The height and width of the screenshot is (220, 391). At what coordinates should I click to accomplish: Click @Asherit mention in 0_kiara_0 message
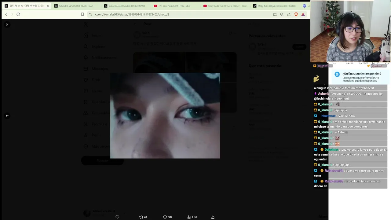(341, 132)
